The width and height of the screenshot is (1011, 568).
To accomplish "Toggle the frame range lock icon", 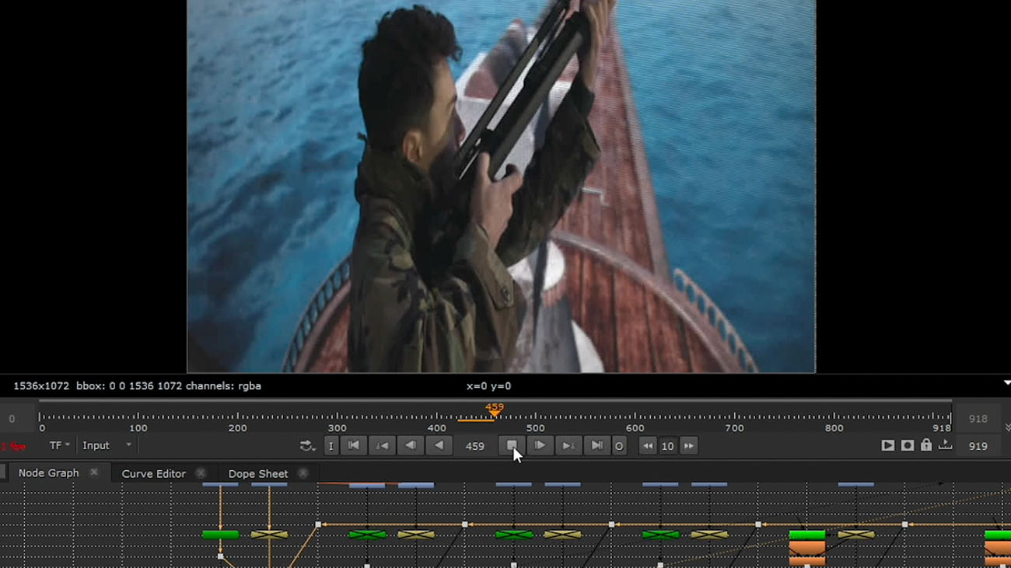I will point(926,445).
